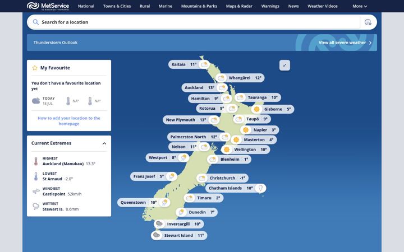Collapse the Current Extremes panel
This screenshot has width=404, height=252.
tap(104, 143)
